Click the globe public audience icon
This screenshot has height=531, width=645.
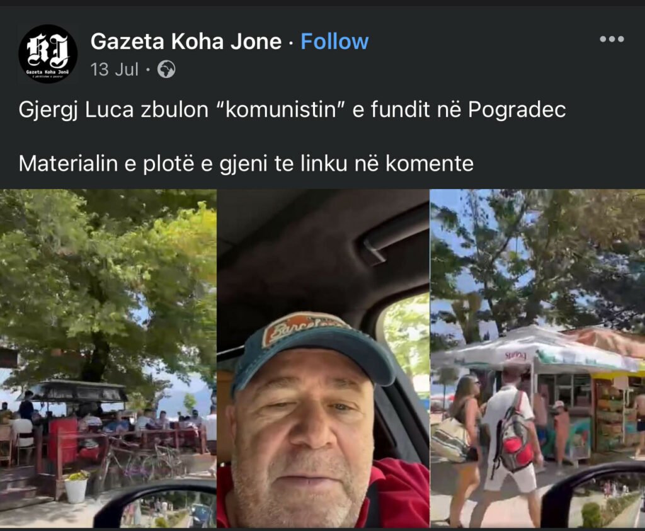coord(166,69)
